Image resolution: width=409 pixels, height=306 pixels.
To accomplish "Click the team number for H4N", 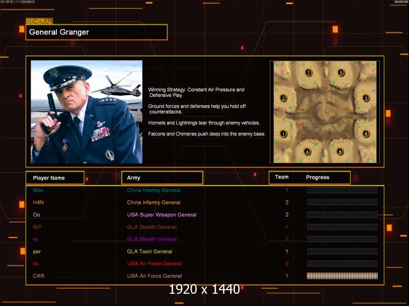I will click(287, 202).
